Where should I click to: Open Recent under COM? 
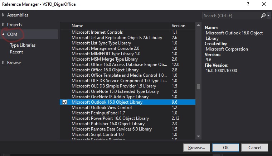click(x=16, y=52)
